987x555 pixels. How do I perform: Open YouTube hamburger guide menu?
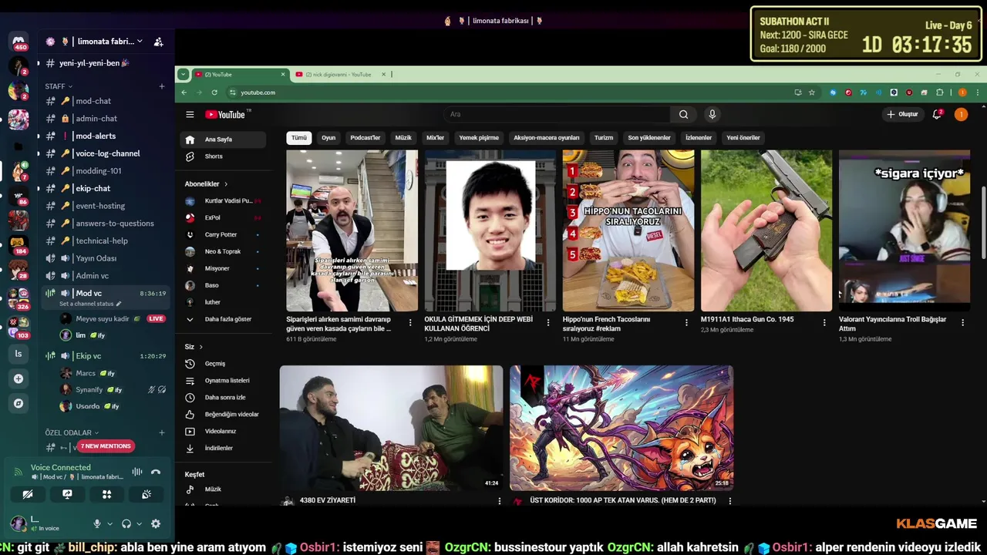tap(190, 114)
